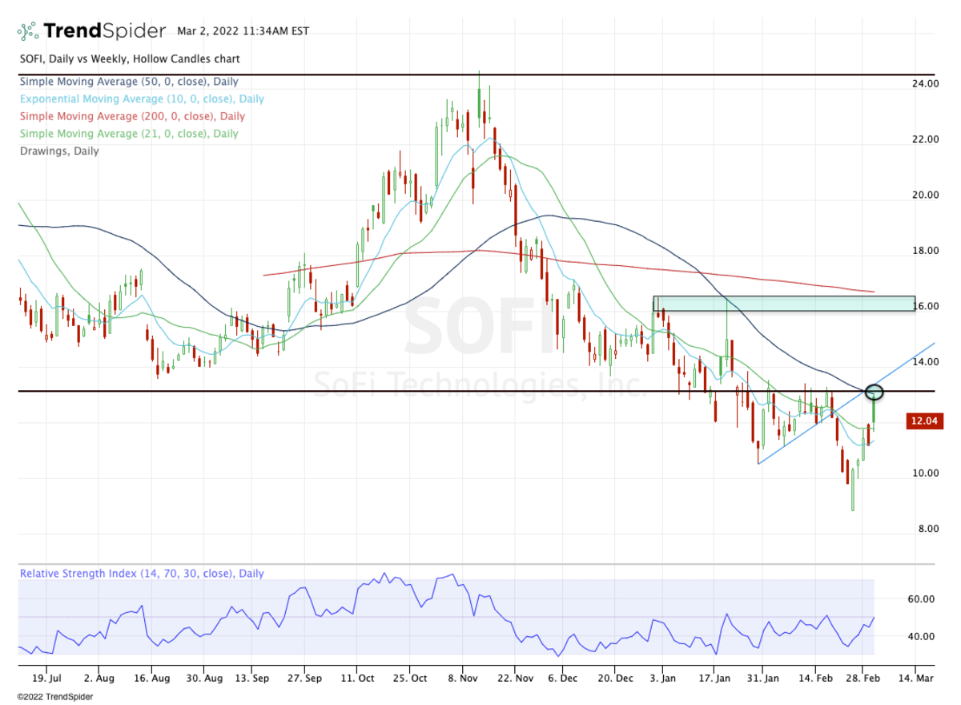961x705 pixels.
Task: Select the Simple Moving Average 21 legend label
Action: click(x=128, y=134)
